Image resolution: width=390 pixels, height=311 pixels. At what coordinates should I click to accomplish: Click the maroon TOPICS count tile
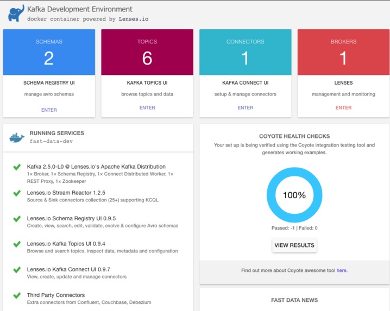(x=147, y=52)
